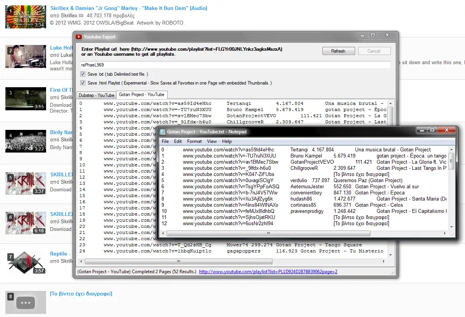Click Notepad vertical scrollbar up arrow
This screenshot has height=317, width=465.
(452, 149)
